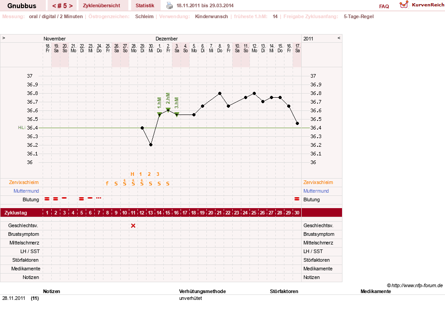
Task: Click the spotting dots on cycle day 7
Action: [x=98, y=198]
